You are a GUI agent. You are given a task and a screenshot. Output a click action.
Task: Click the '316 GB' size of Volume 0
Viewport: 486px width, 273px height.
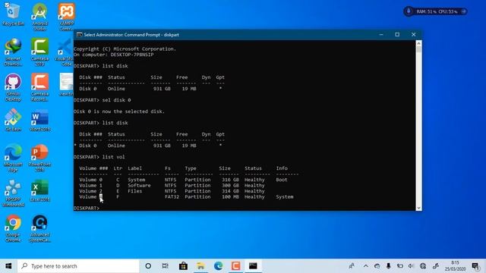(x=230, y=180)
